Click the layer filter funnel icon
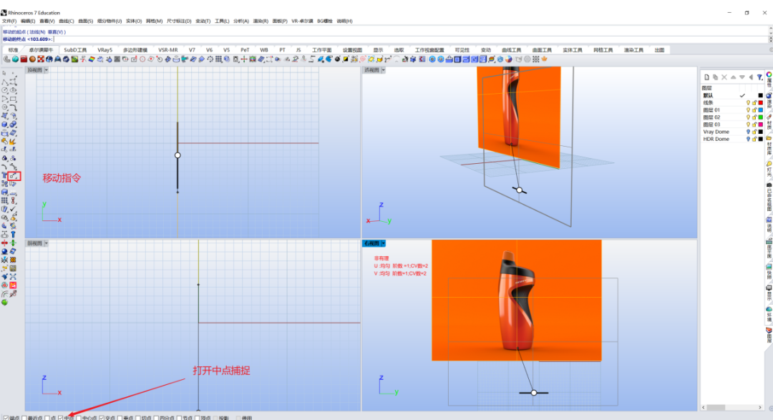The height and width of the screenshot is (420, 773). coord(759,77)
